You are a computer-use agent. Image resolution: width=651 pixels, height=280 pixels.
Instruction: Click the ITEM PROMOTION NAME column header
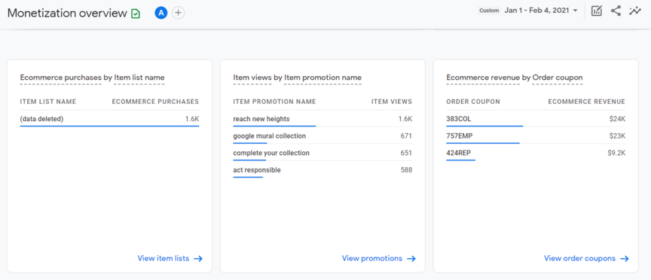[x=274, y=102]
